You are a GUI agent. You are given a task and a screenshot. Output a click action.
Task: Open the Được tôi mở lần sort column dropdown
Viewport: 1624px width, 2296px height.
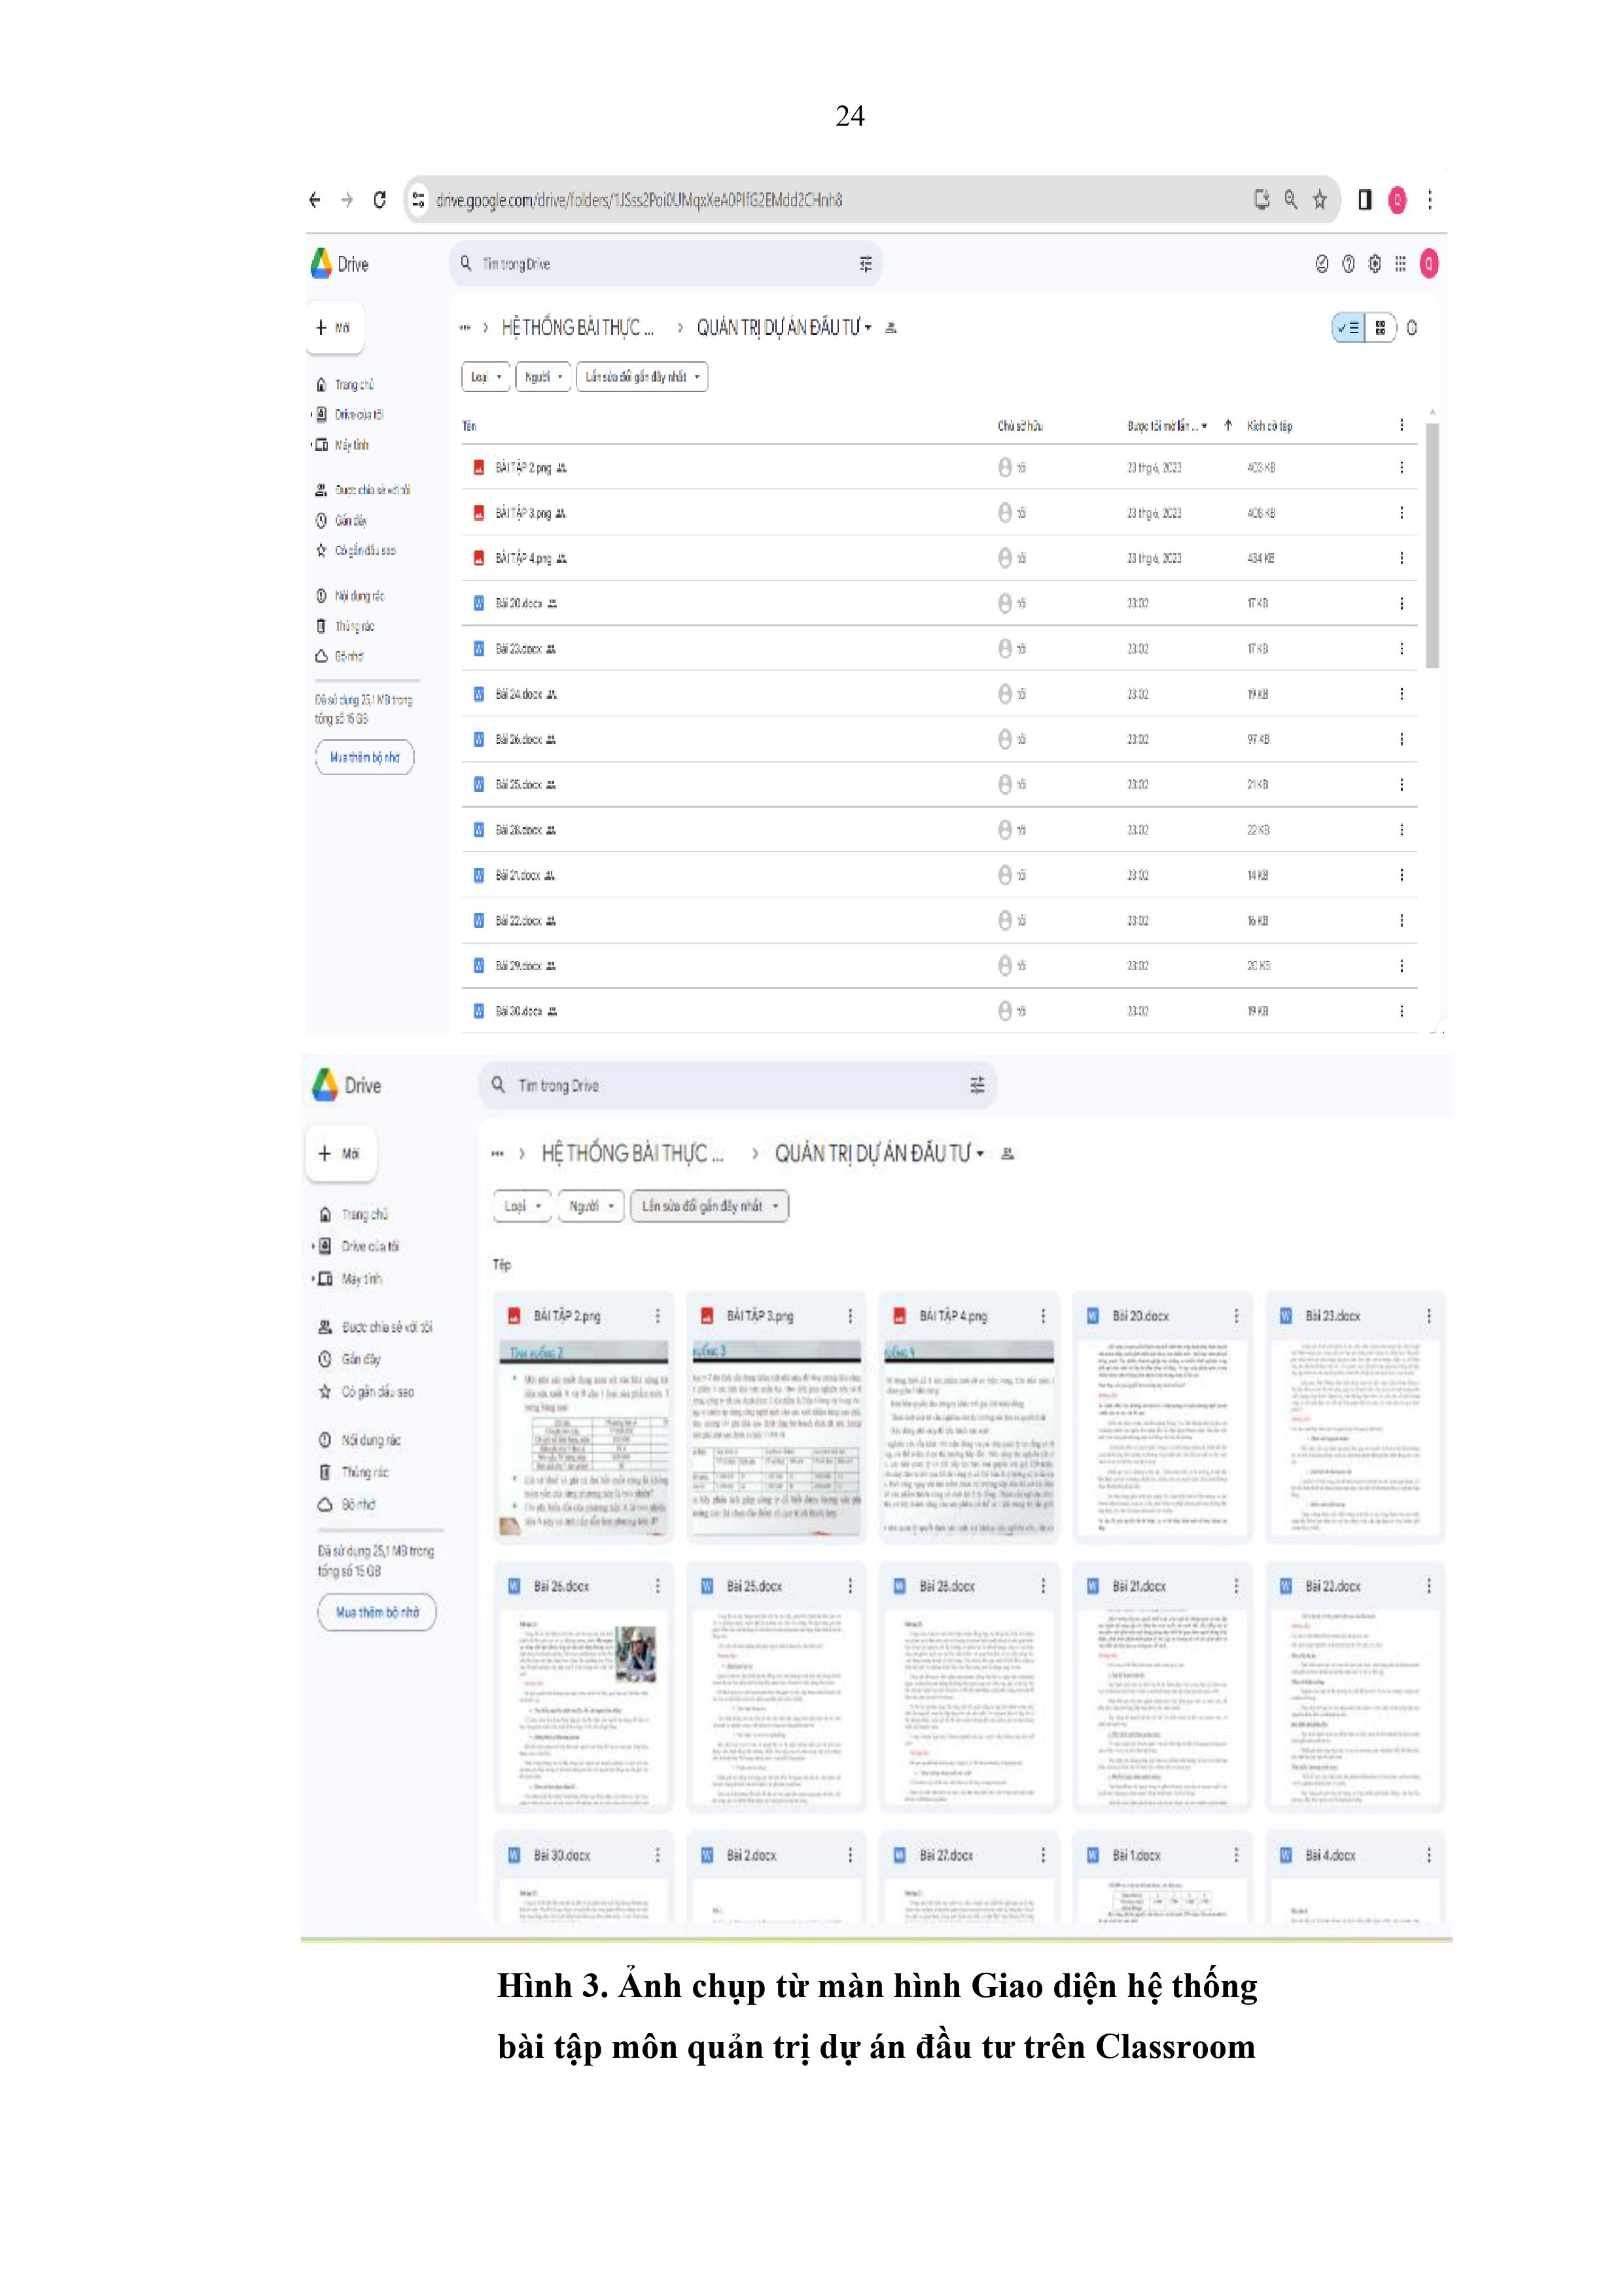pos(1204,426)
